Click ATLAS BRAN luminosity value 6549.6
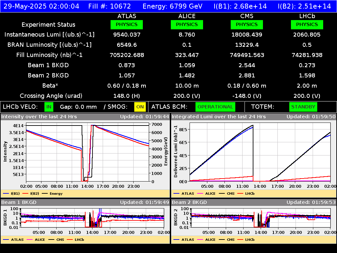This screenshot has width=337, height=253. click(x=127, y=45)
